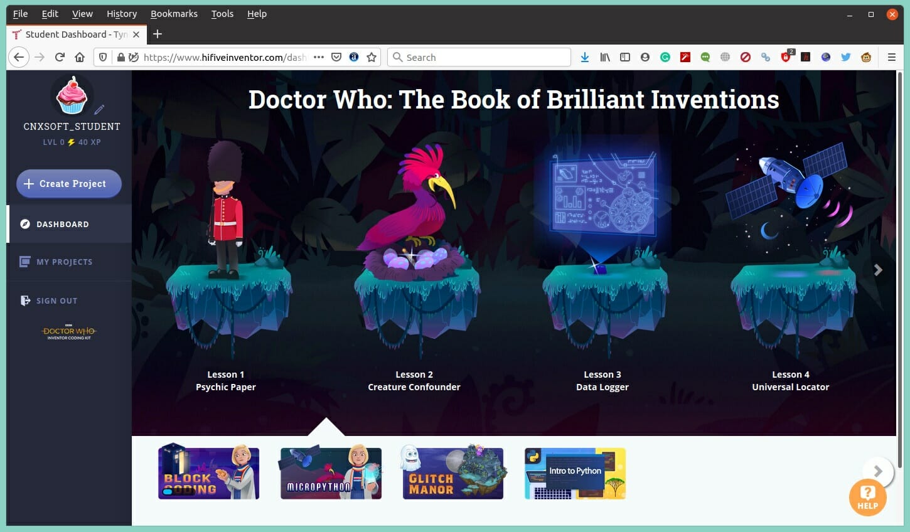Focus the browser Search field

479,57
